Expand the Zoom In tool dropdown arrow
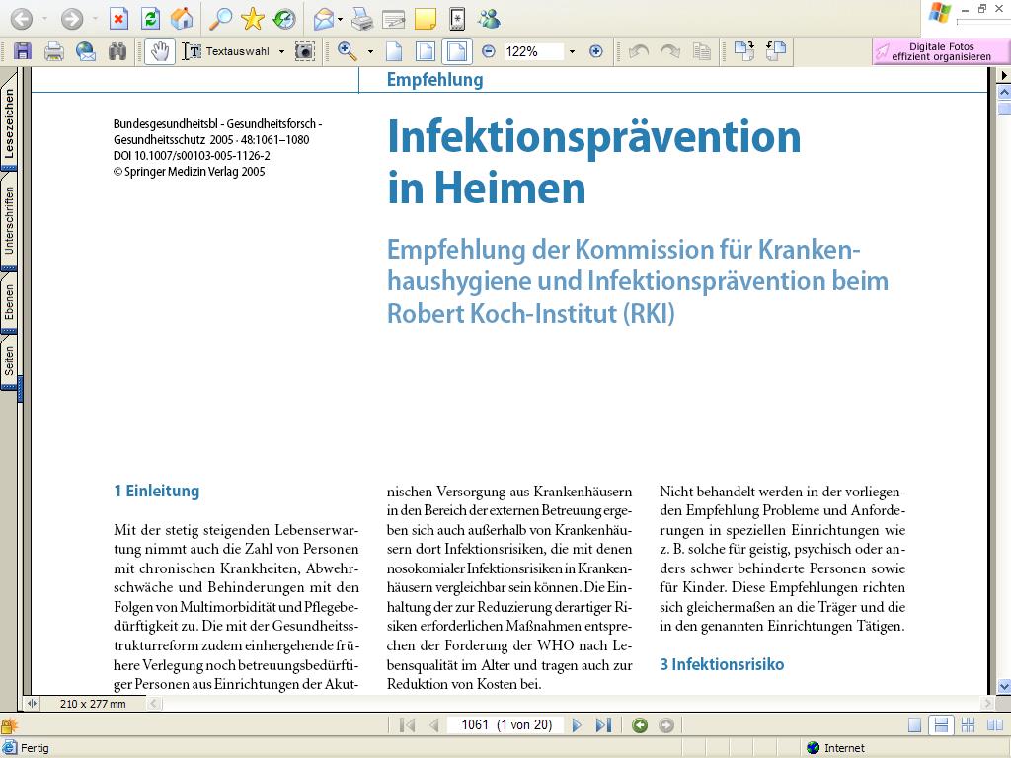The width and height of the screenshot is (1011, 758). 371,51
